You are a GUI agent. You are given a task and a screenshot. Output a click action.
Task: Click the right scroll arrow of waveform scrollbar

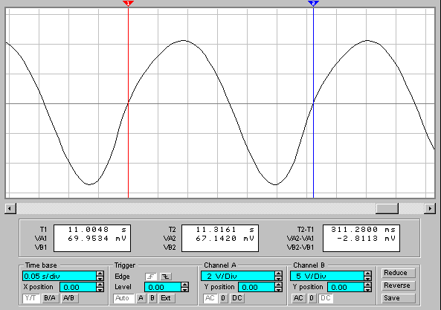(x=430, y=209)
